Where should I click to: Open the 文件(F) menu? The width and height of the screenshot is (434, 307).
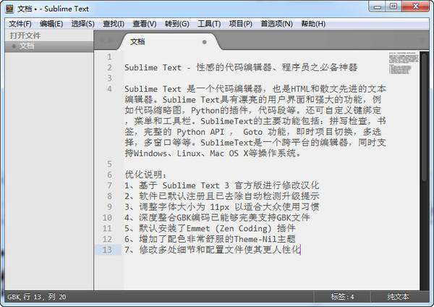pyautogui.click(x=20, y=24)
